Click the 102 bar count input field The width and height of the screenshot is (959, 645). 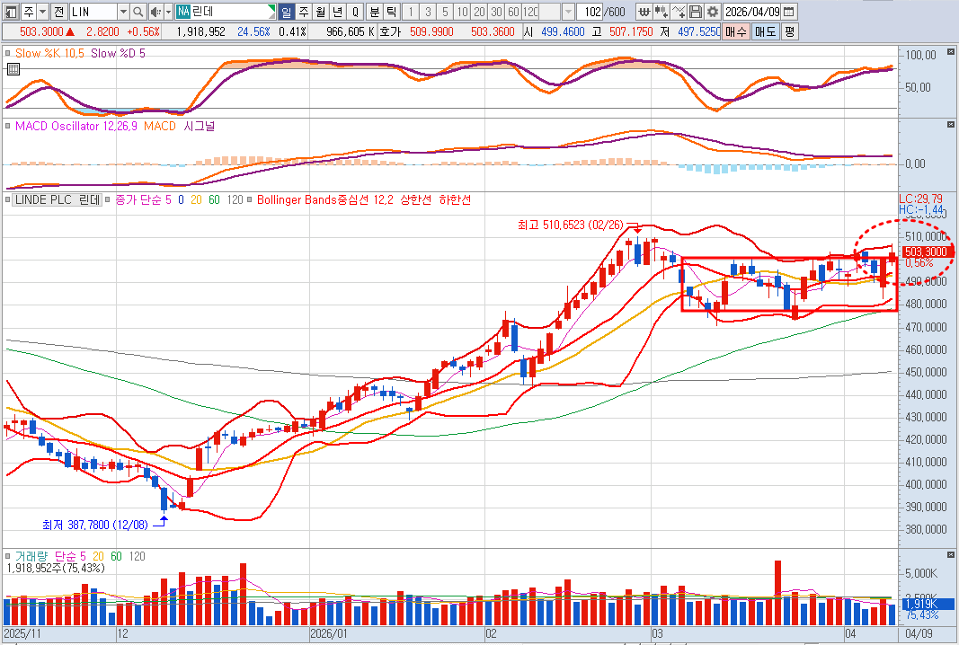[x=589, y=12]
